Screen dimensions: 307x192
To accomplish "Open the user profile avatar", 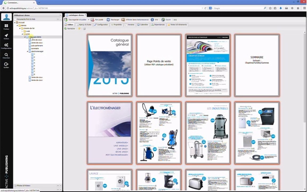I will point(6,17).
